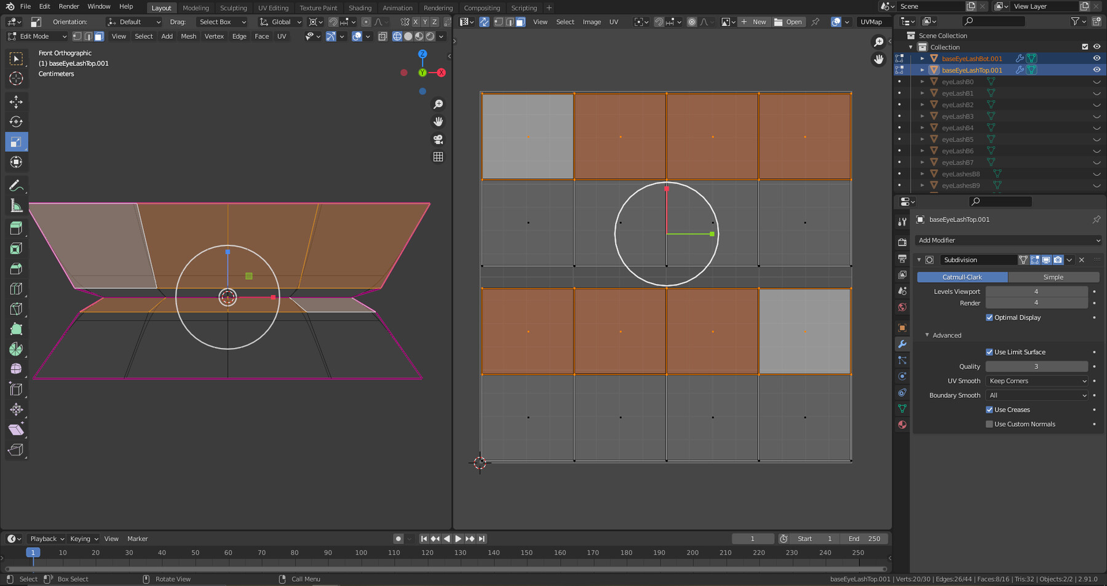Click New image button in UV editor
1107x586 pixels.
coord(753,22)
